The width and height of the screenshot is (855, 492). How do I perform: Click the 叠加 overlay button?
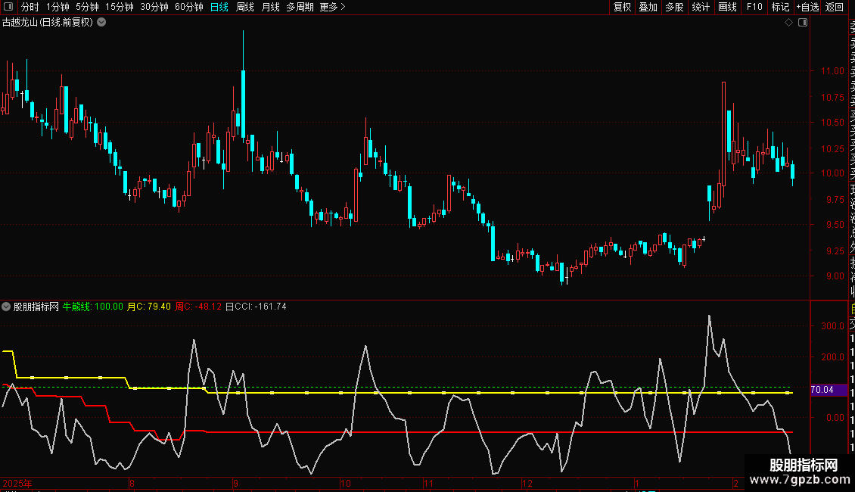click(648, 7)
